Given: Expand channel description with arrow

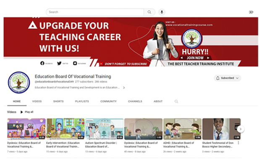Looking at the screenshot, I should (124, 87).
